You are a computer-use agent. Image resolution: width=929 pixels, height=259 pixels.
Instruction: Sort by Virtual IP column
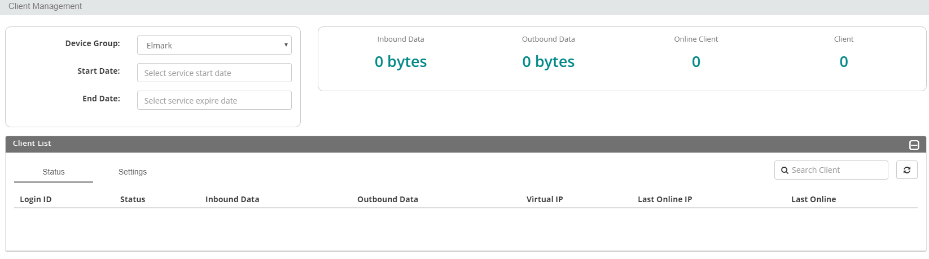(x=544, y=199)
